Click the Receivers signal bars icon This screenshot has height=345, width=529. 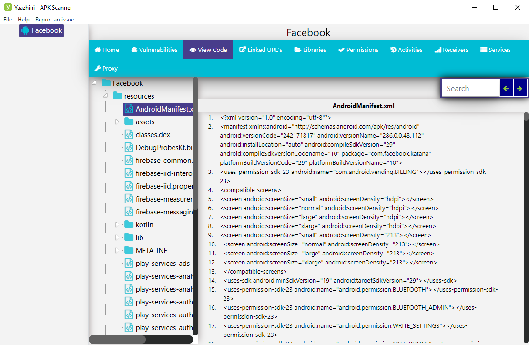438,50
